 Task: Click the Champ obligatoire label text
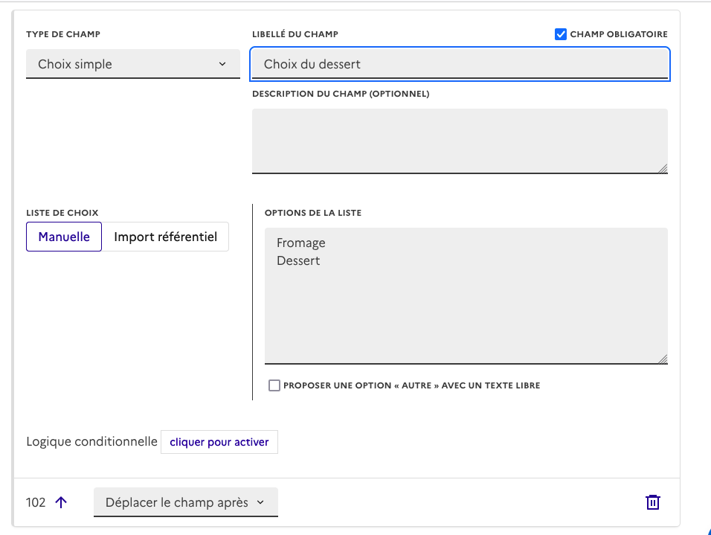(618, 34)
